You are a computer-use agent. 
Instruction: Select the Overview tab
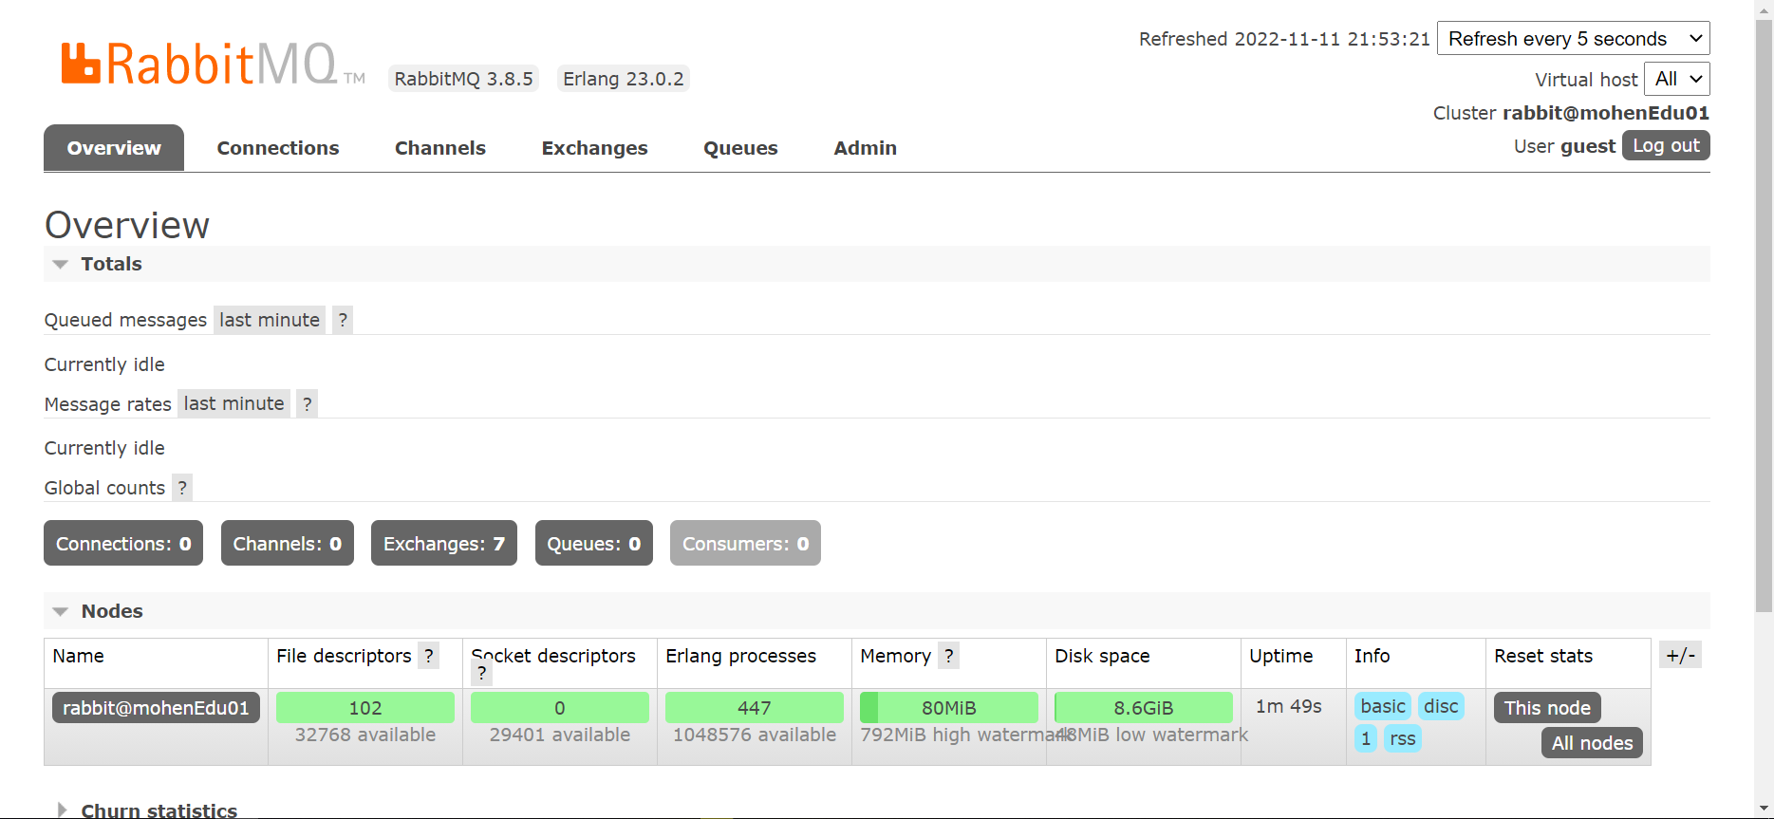[114, 148]
